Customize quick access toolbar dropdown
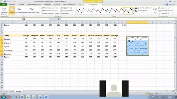 16,1
